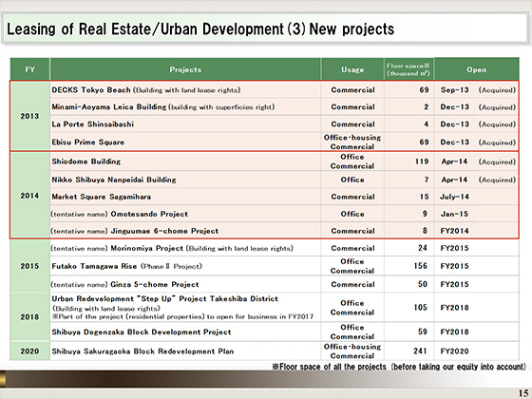The width and height of the screenshot is (532, 399).
Task: Select 'Minami-Aoyama Leica Building' project name
Action: coord(109,106)
